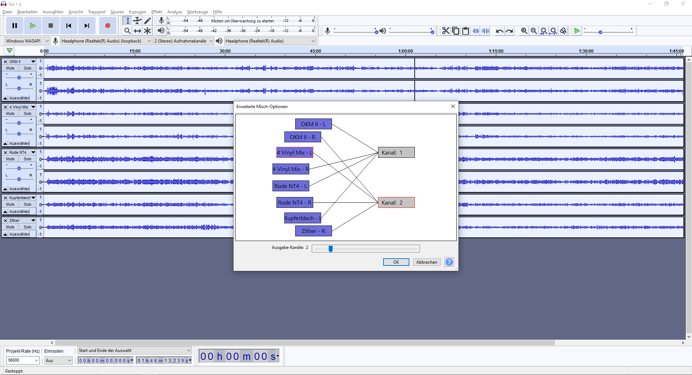Viewport: 692px width, 375px height.
Task: Confirm mix dialog with OK
Action: click(396, 262)
